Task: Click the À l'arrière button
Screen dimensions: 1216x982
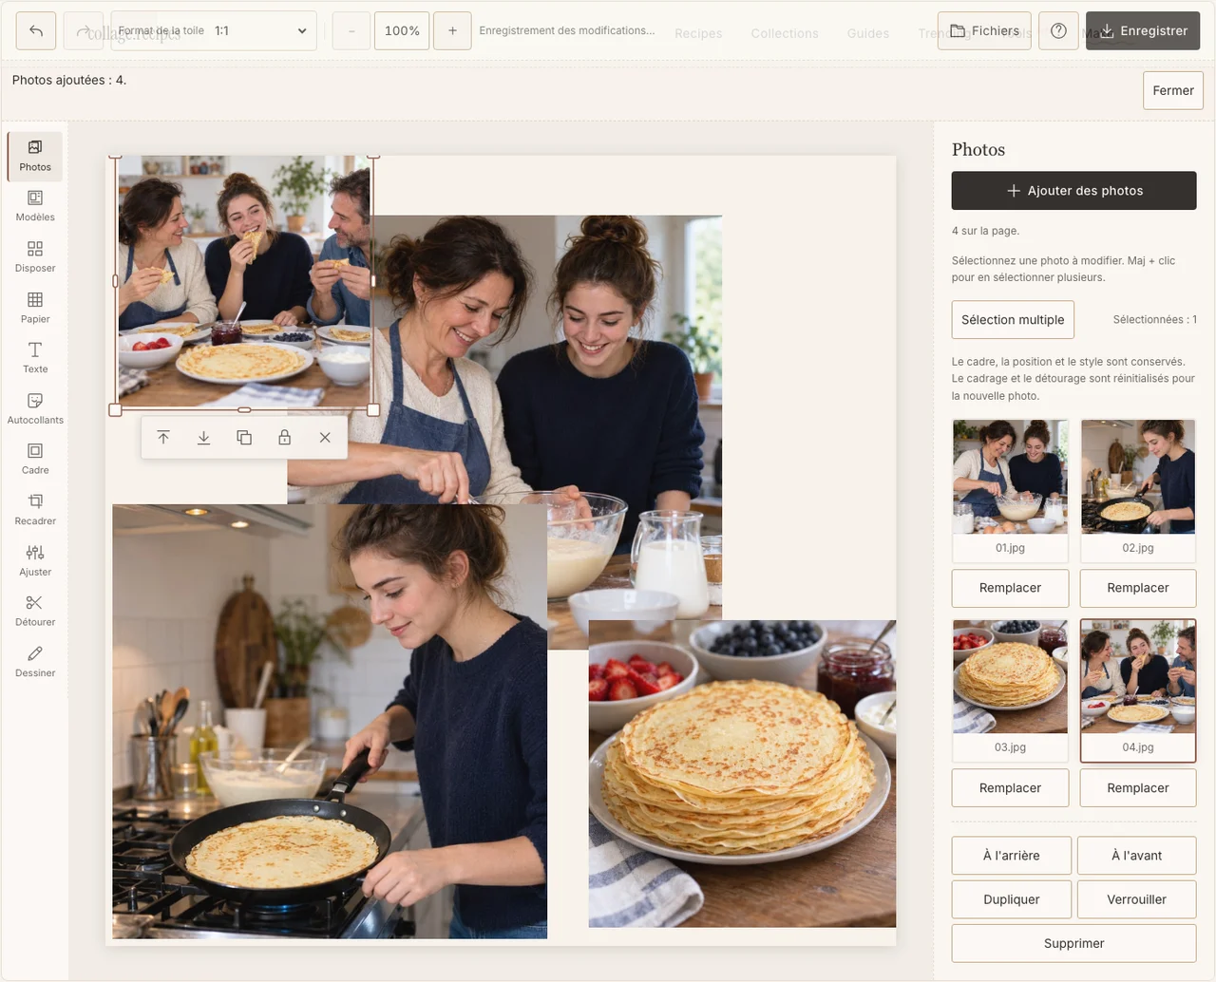Action: point(1012,856)
